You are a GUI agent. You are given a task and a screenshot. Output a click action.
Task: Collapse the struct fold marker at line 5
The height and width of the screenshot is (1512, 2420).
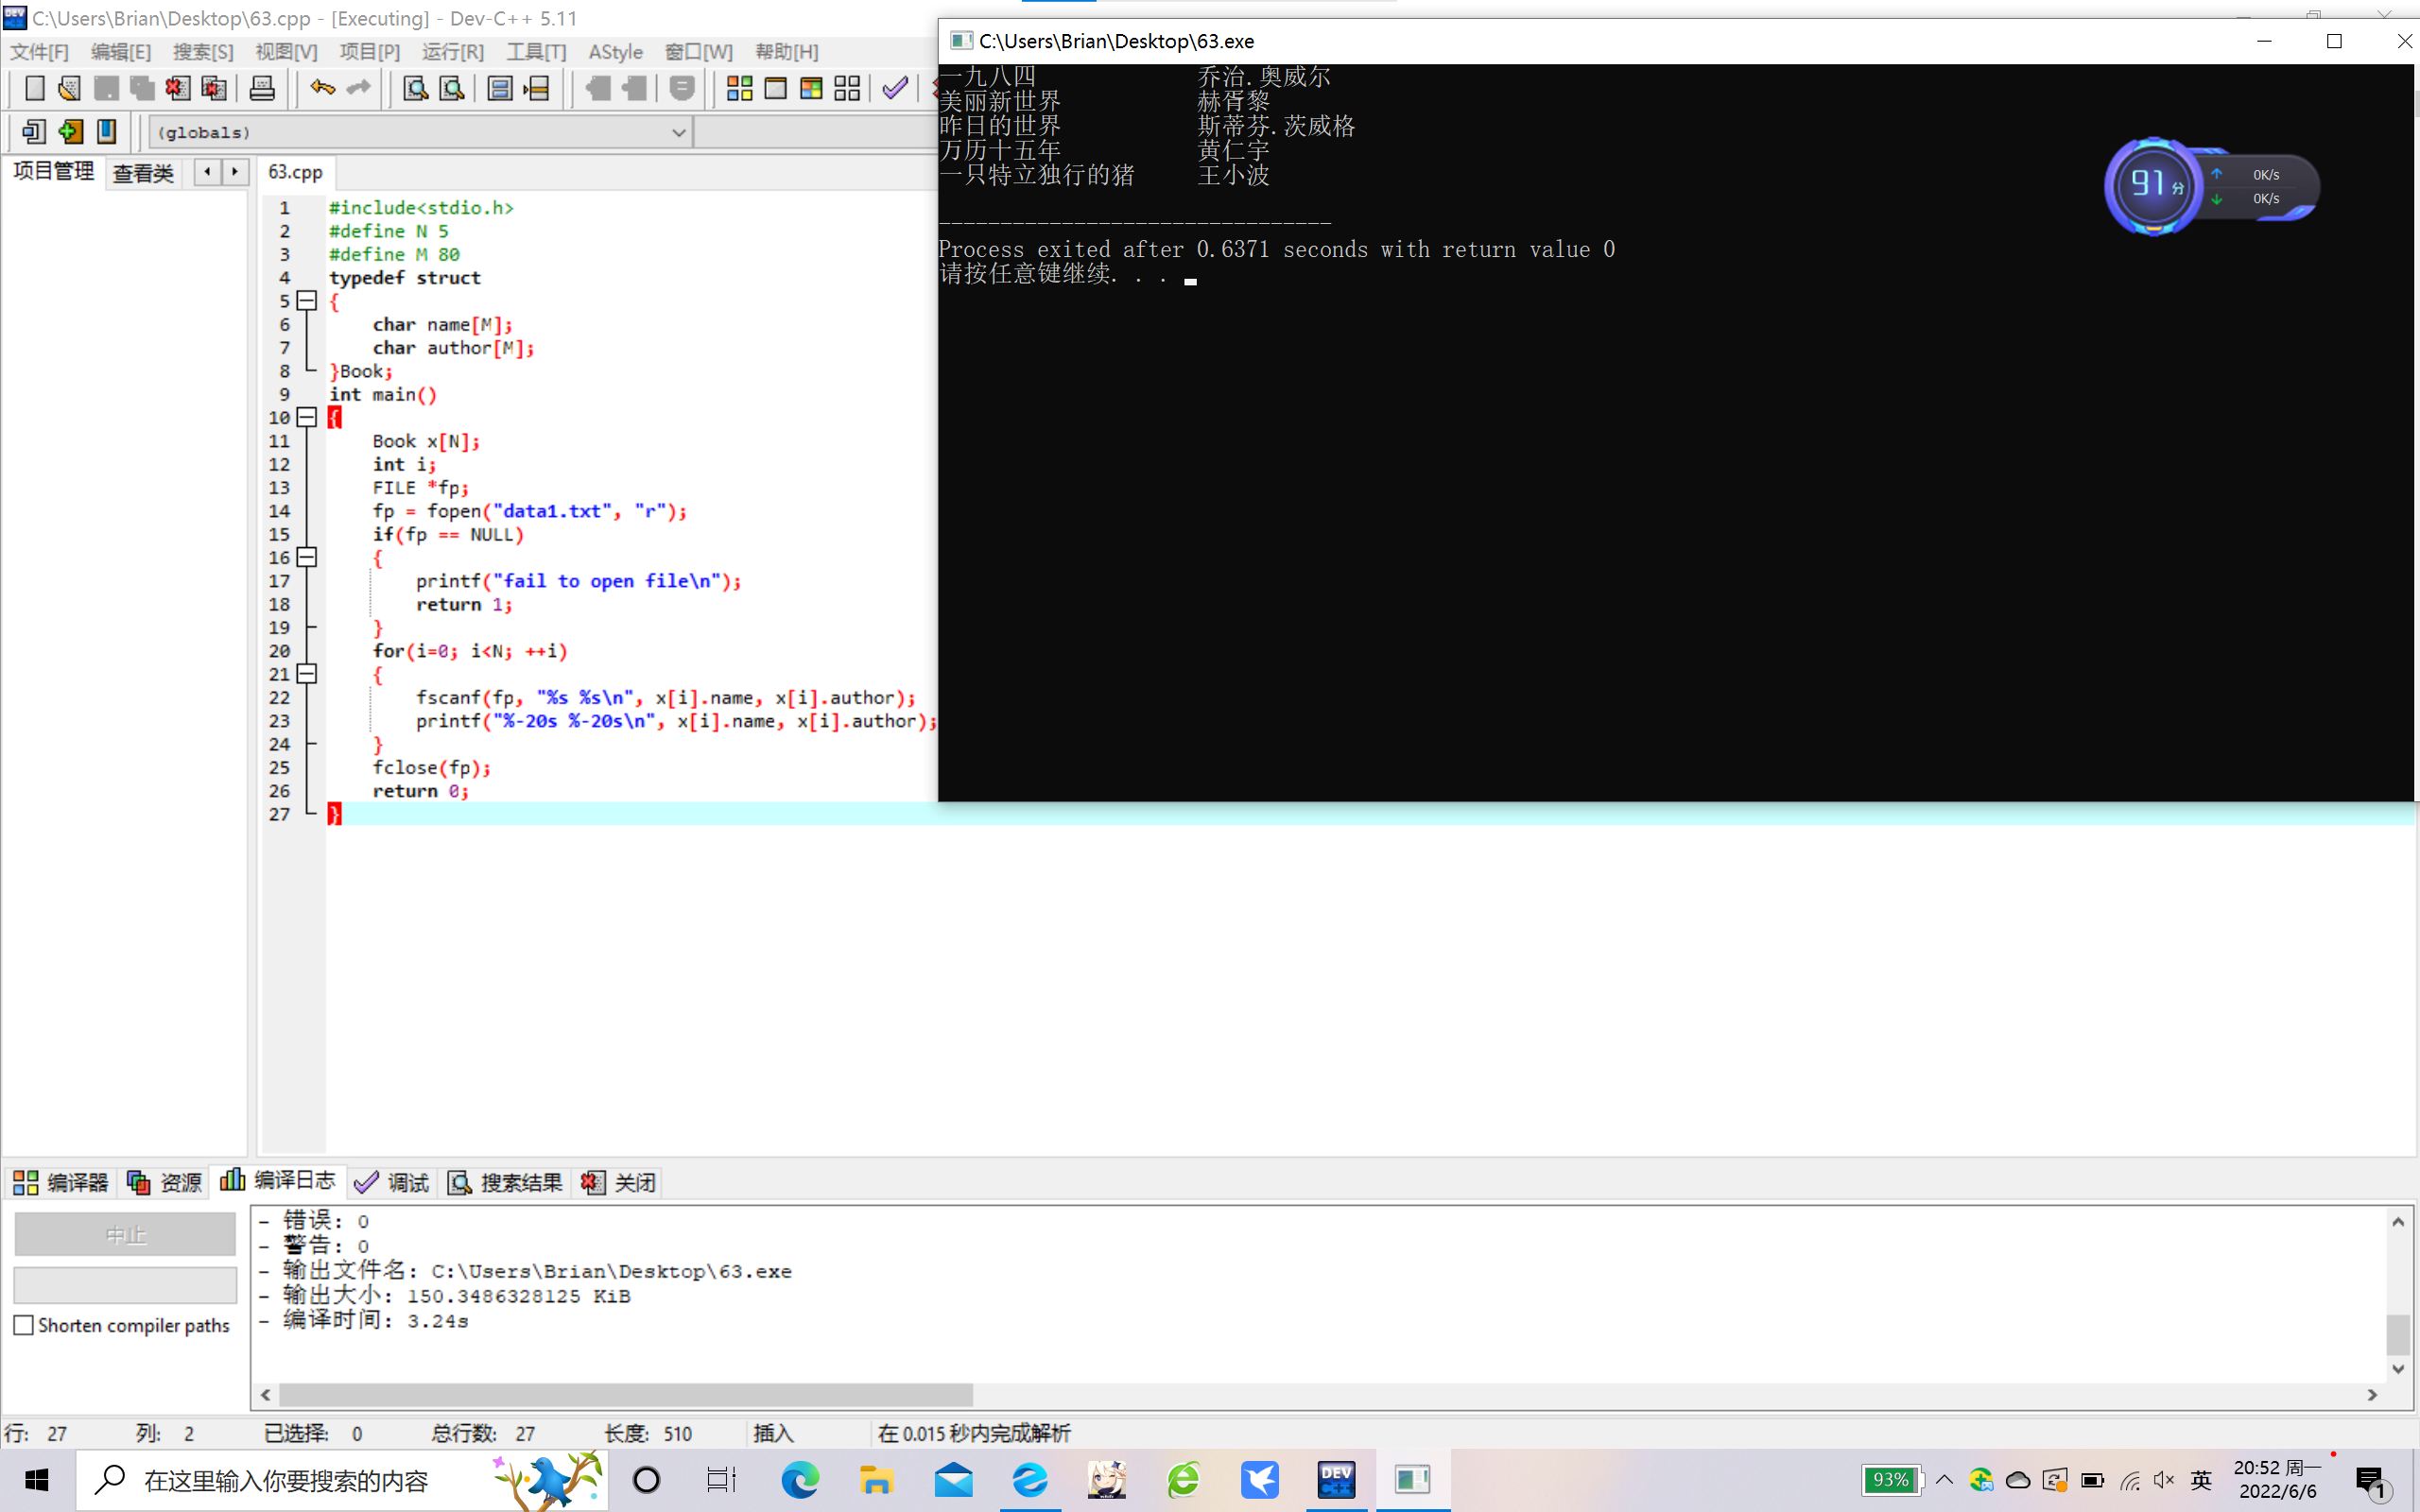pyautogui.click(x=308, y=301)
